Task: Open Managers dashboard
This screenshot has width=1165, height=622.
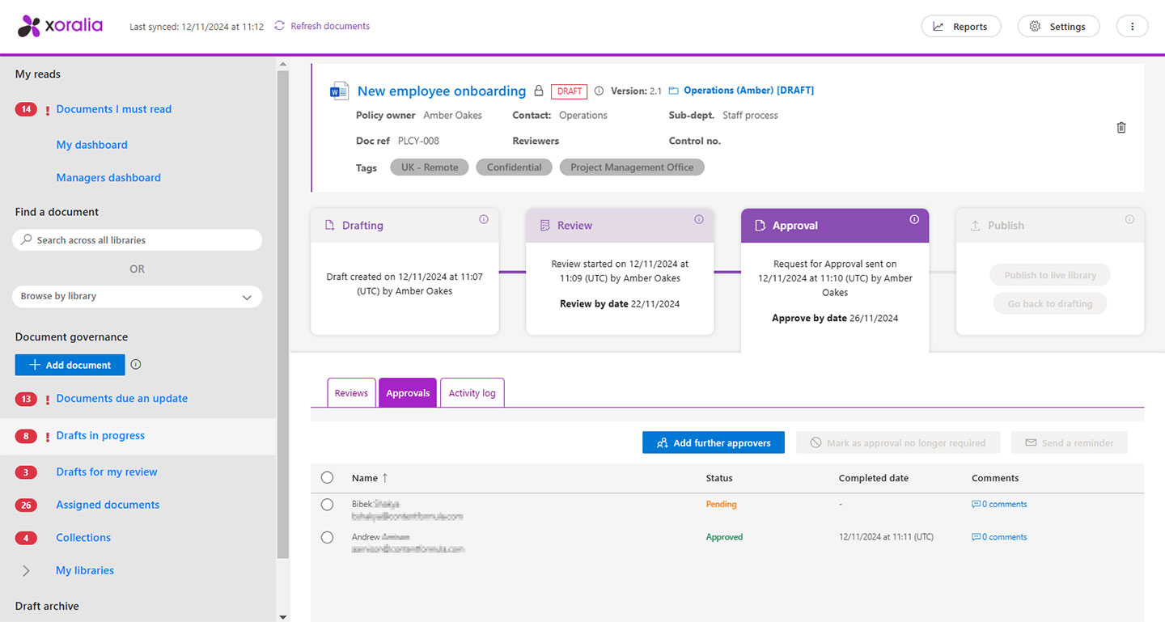Action: (108, 178)
